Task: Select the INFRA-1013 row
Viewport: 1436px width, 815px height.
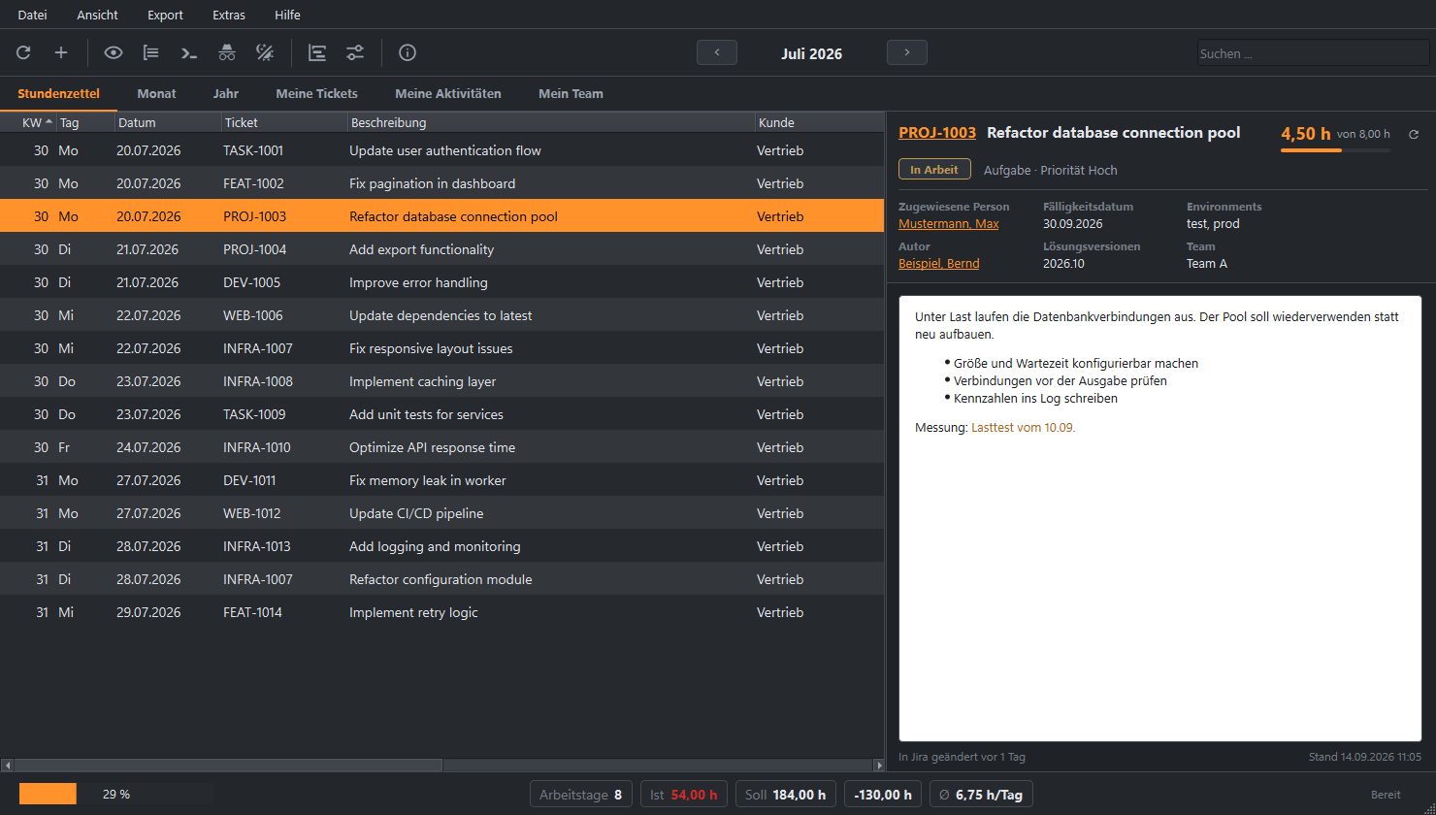Action: (441, 546)
